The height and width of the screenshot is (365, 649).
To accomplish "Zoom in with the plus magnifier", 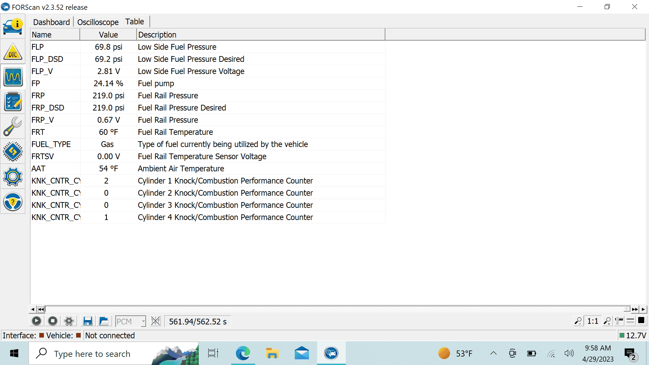I will tap(607, 321).
